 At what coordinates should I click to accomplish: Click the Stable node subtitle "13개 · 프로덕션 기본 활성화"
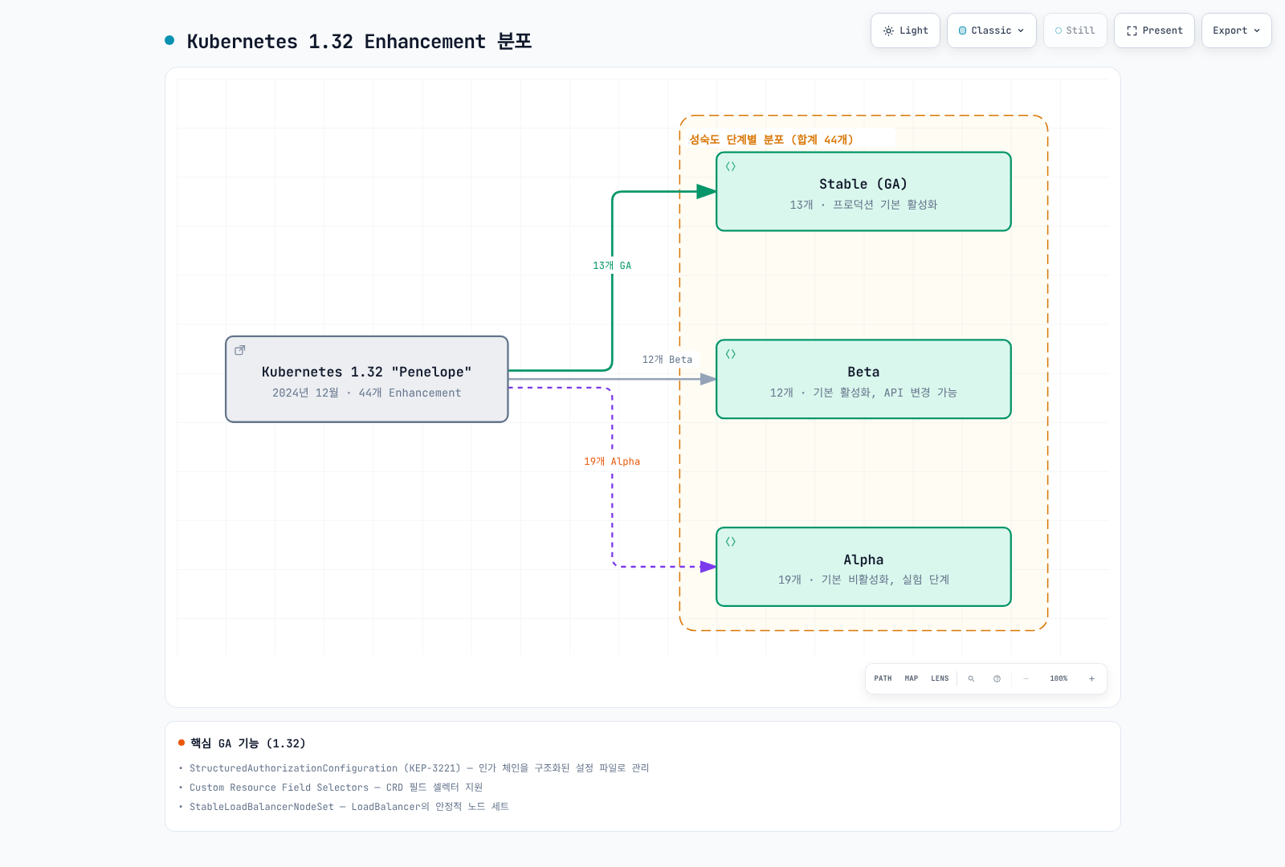pyautogui.click(x=863, y=205)
